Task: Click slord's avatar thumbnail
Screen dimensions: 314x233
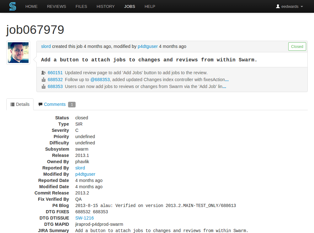Action: 18,53
